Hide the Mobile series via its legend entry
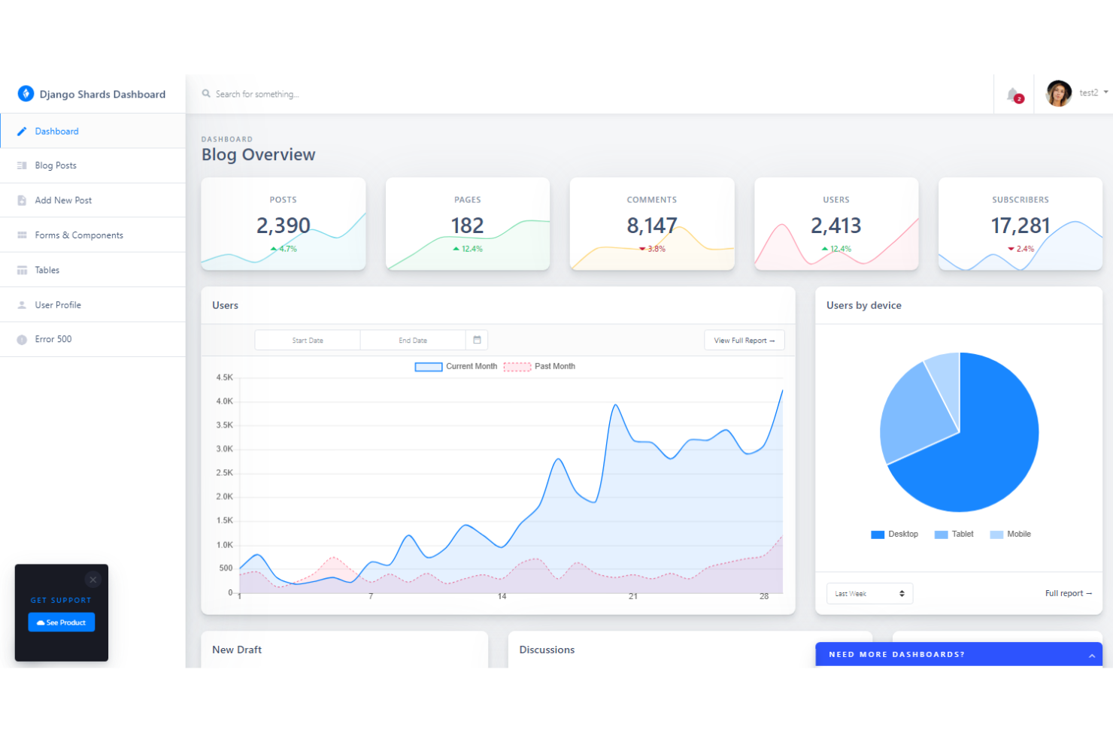1113x742 pixels. click(1010, 534)
